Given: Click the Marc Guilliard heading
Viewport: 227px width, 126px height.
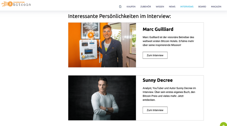Looking at the screenshot, I should [x=158, y=29].
